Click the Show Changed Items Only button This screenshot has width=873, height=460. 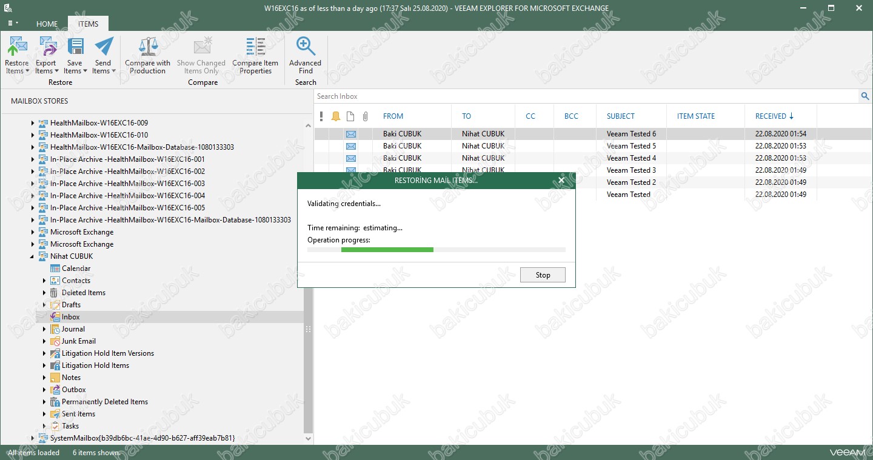tap(201, 56)
